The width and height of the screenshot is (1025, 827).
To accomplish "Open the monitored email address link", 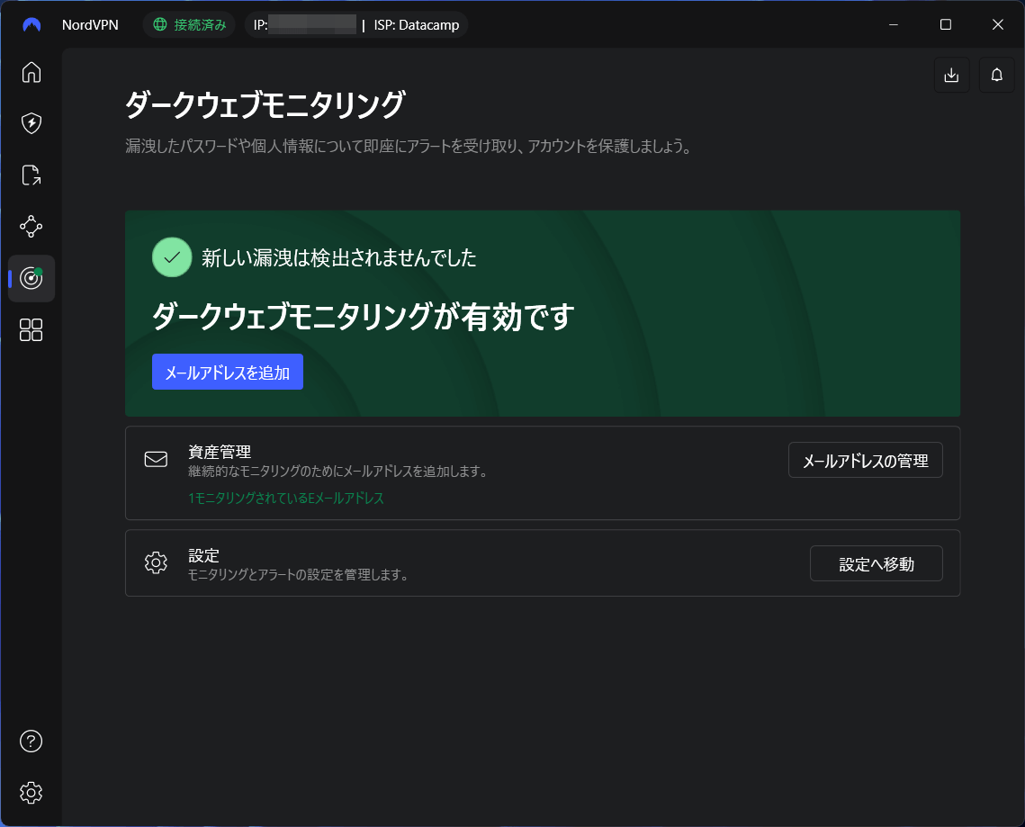I will click(285, 498).
